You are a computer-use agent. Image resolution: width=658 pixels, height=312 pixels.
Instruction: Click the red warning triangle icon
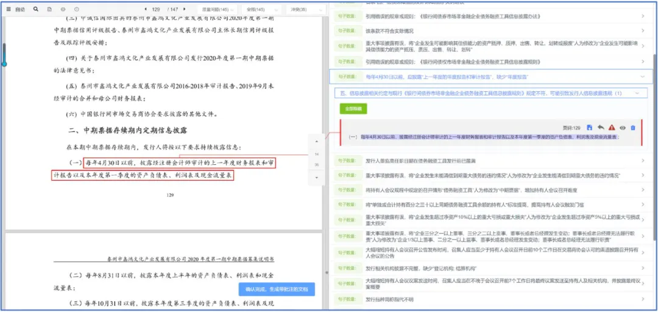pyautogui.click(x=612, y=128)
